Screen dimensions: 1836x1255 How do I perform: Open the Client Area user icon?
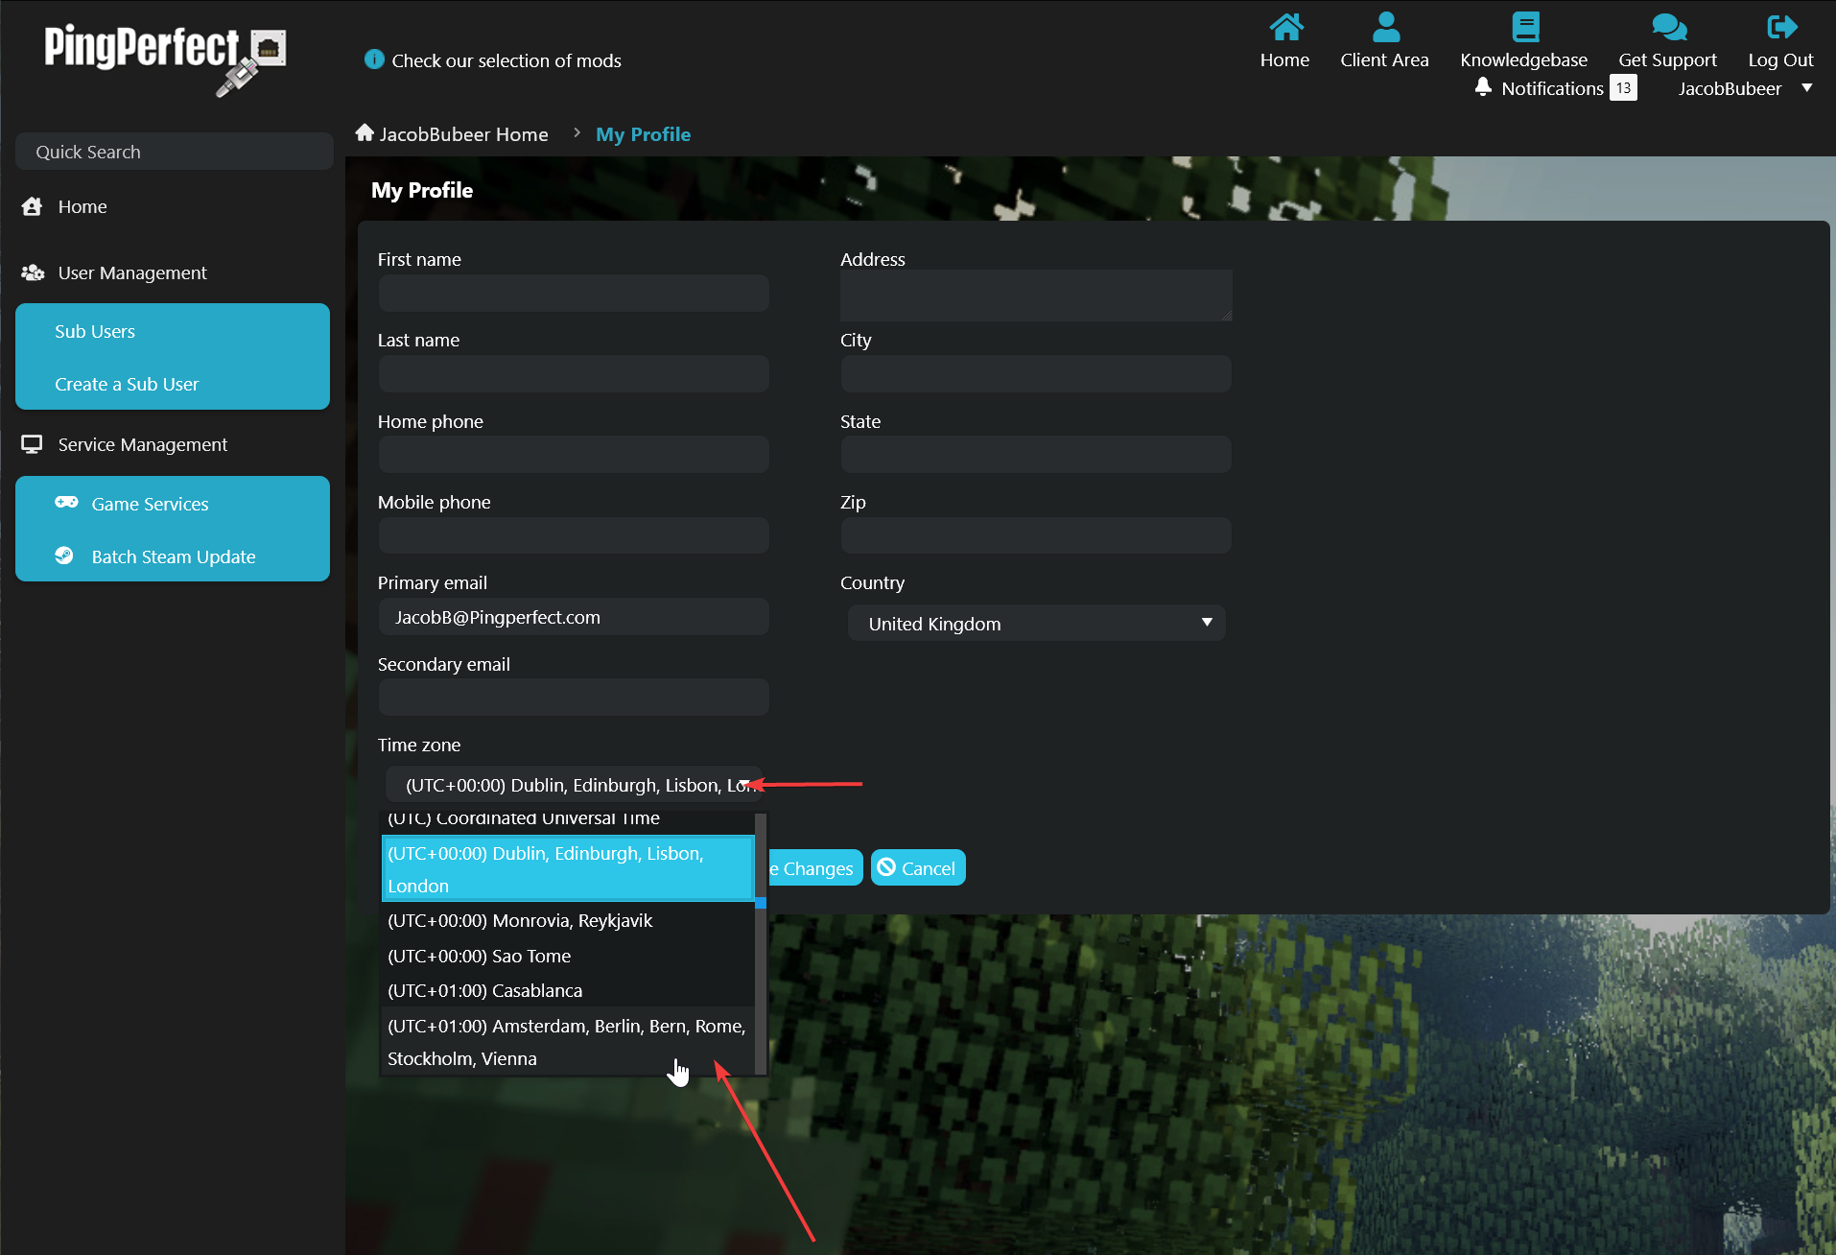click(x=1385, y=28)
